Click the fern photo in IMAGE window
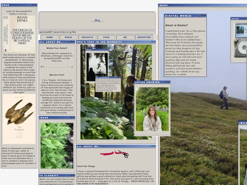 pos(57,146)
